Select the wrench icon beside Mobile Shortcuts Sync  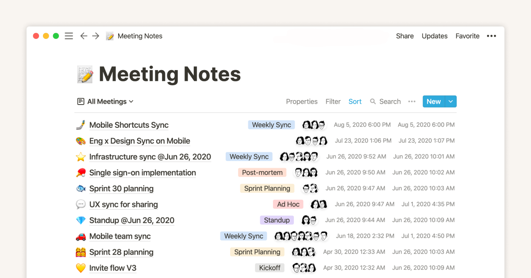(x=81, y=124)
